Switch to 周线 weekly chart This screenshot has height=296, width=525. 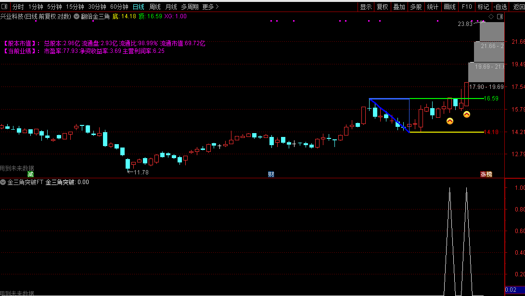coord(154,7)
